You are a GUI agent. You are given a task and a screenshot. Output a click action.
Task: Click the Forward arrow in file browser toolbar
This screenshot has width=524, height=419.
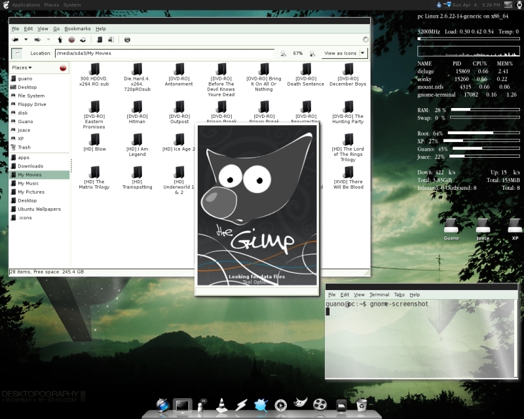37,40
